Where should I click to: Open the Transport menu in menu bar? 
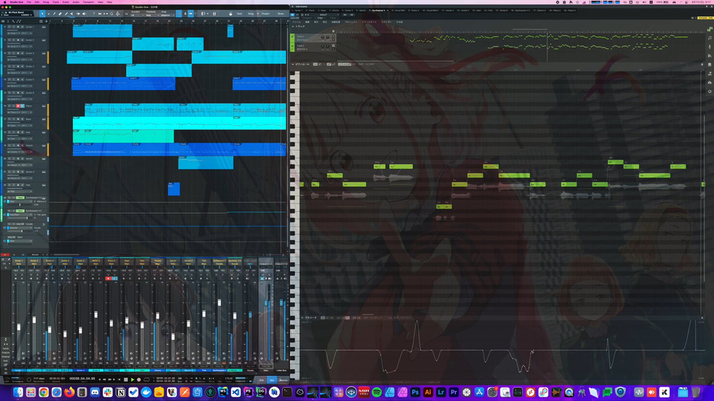coord(88,1)
